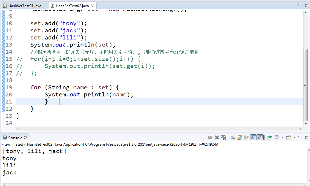Screen dimensions: 310x186
Task: Toggle Show Console on standard output change
Action: [254, 137]
